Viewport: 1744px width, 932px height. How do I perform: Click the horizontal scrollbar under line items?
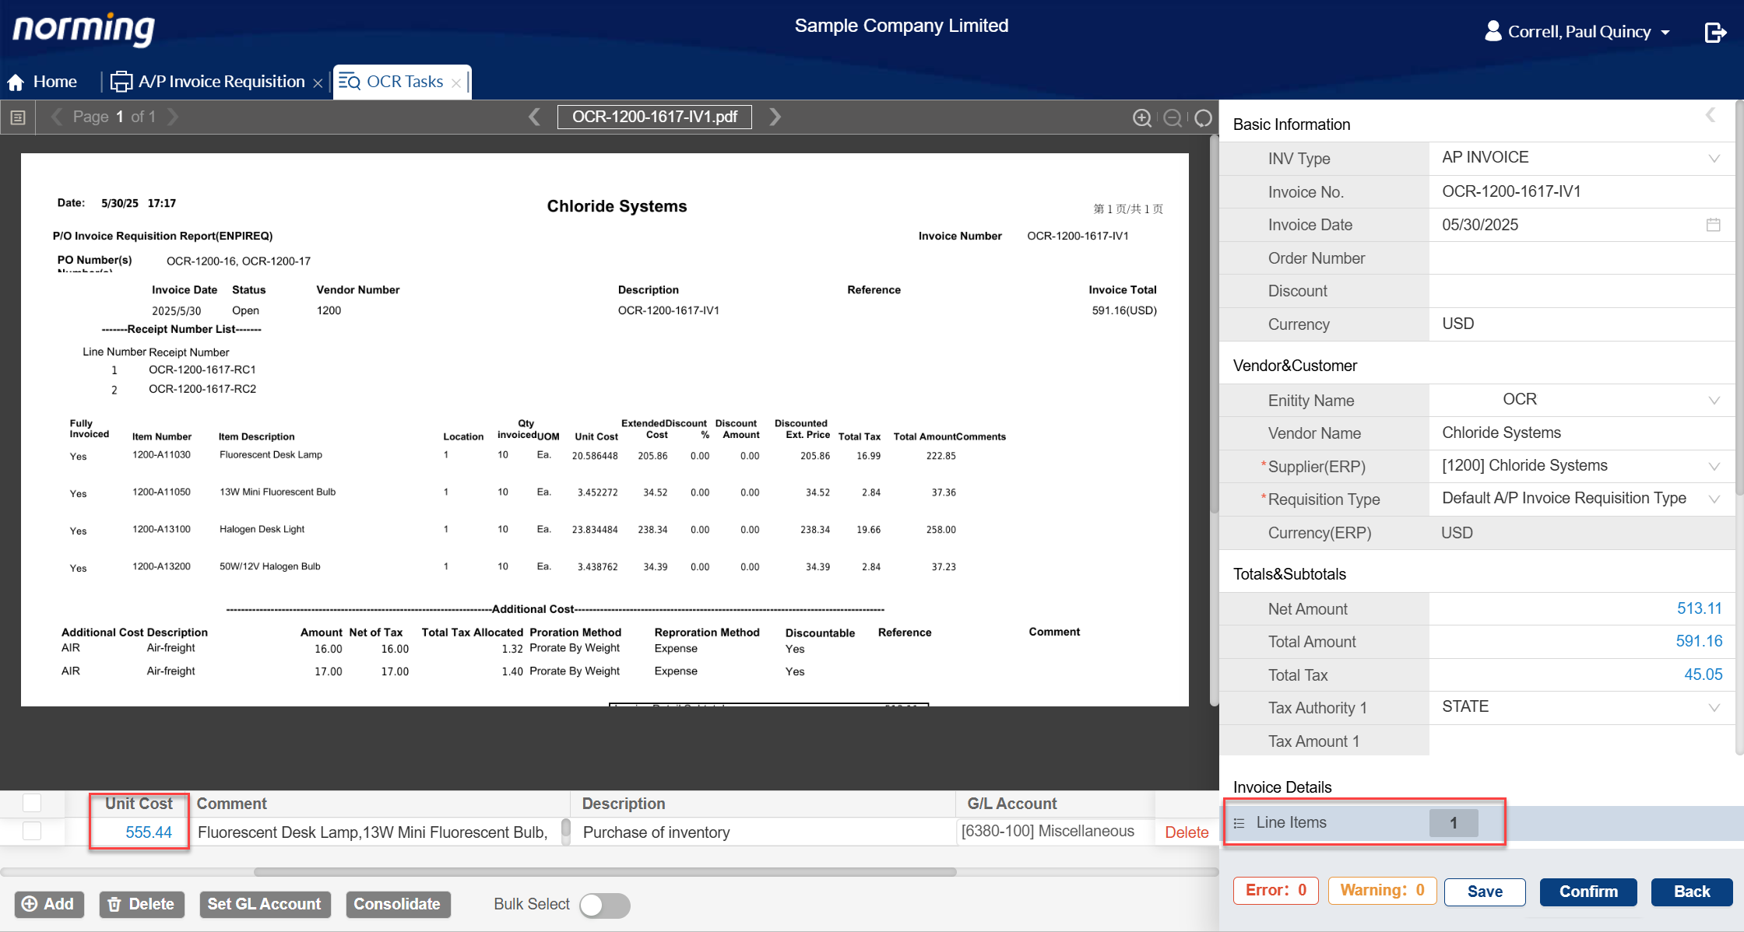tap(605, 872)
